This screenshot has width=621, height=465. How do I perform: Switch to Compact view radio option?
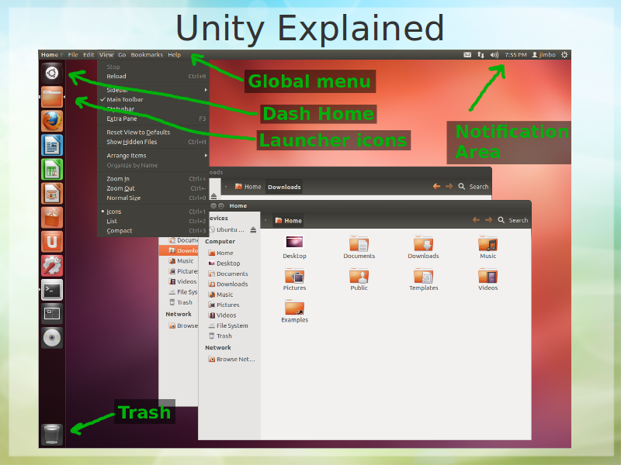(153, 230)
